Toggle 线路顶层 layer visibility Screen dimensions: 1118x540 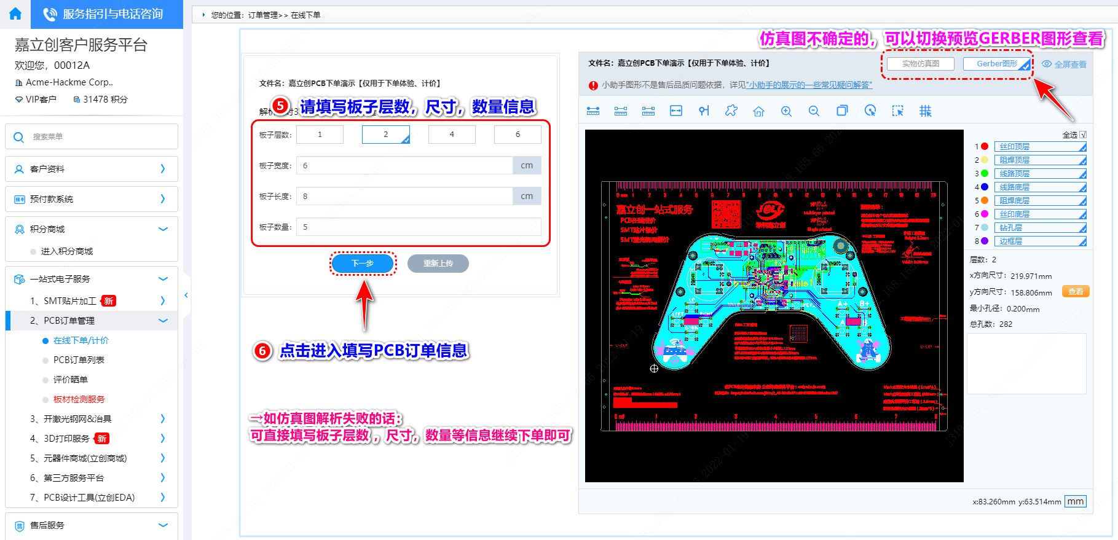(1040, 174)
